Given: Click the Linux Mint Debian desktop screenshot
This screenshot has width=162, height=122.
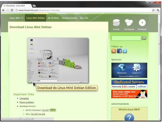Looking at the screenshot, I should click(x=58, y=60).
